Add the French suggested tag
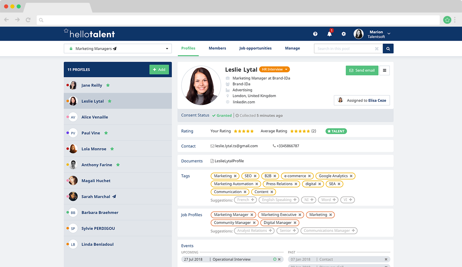462x267 pixels. (x=245, y=200)
